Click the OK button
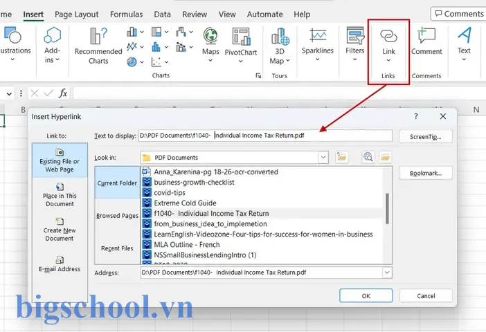Image resolution: width=486 pixels, height=332 pixels. coord(366,296)
